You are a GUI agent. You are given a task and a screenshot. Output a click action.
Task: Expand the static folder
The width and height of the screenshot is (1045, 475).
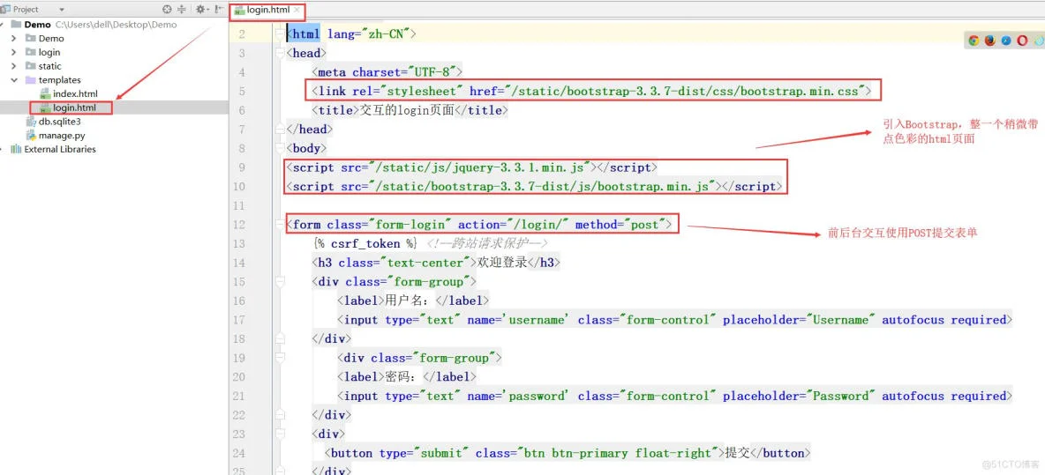(14, 66)
